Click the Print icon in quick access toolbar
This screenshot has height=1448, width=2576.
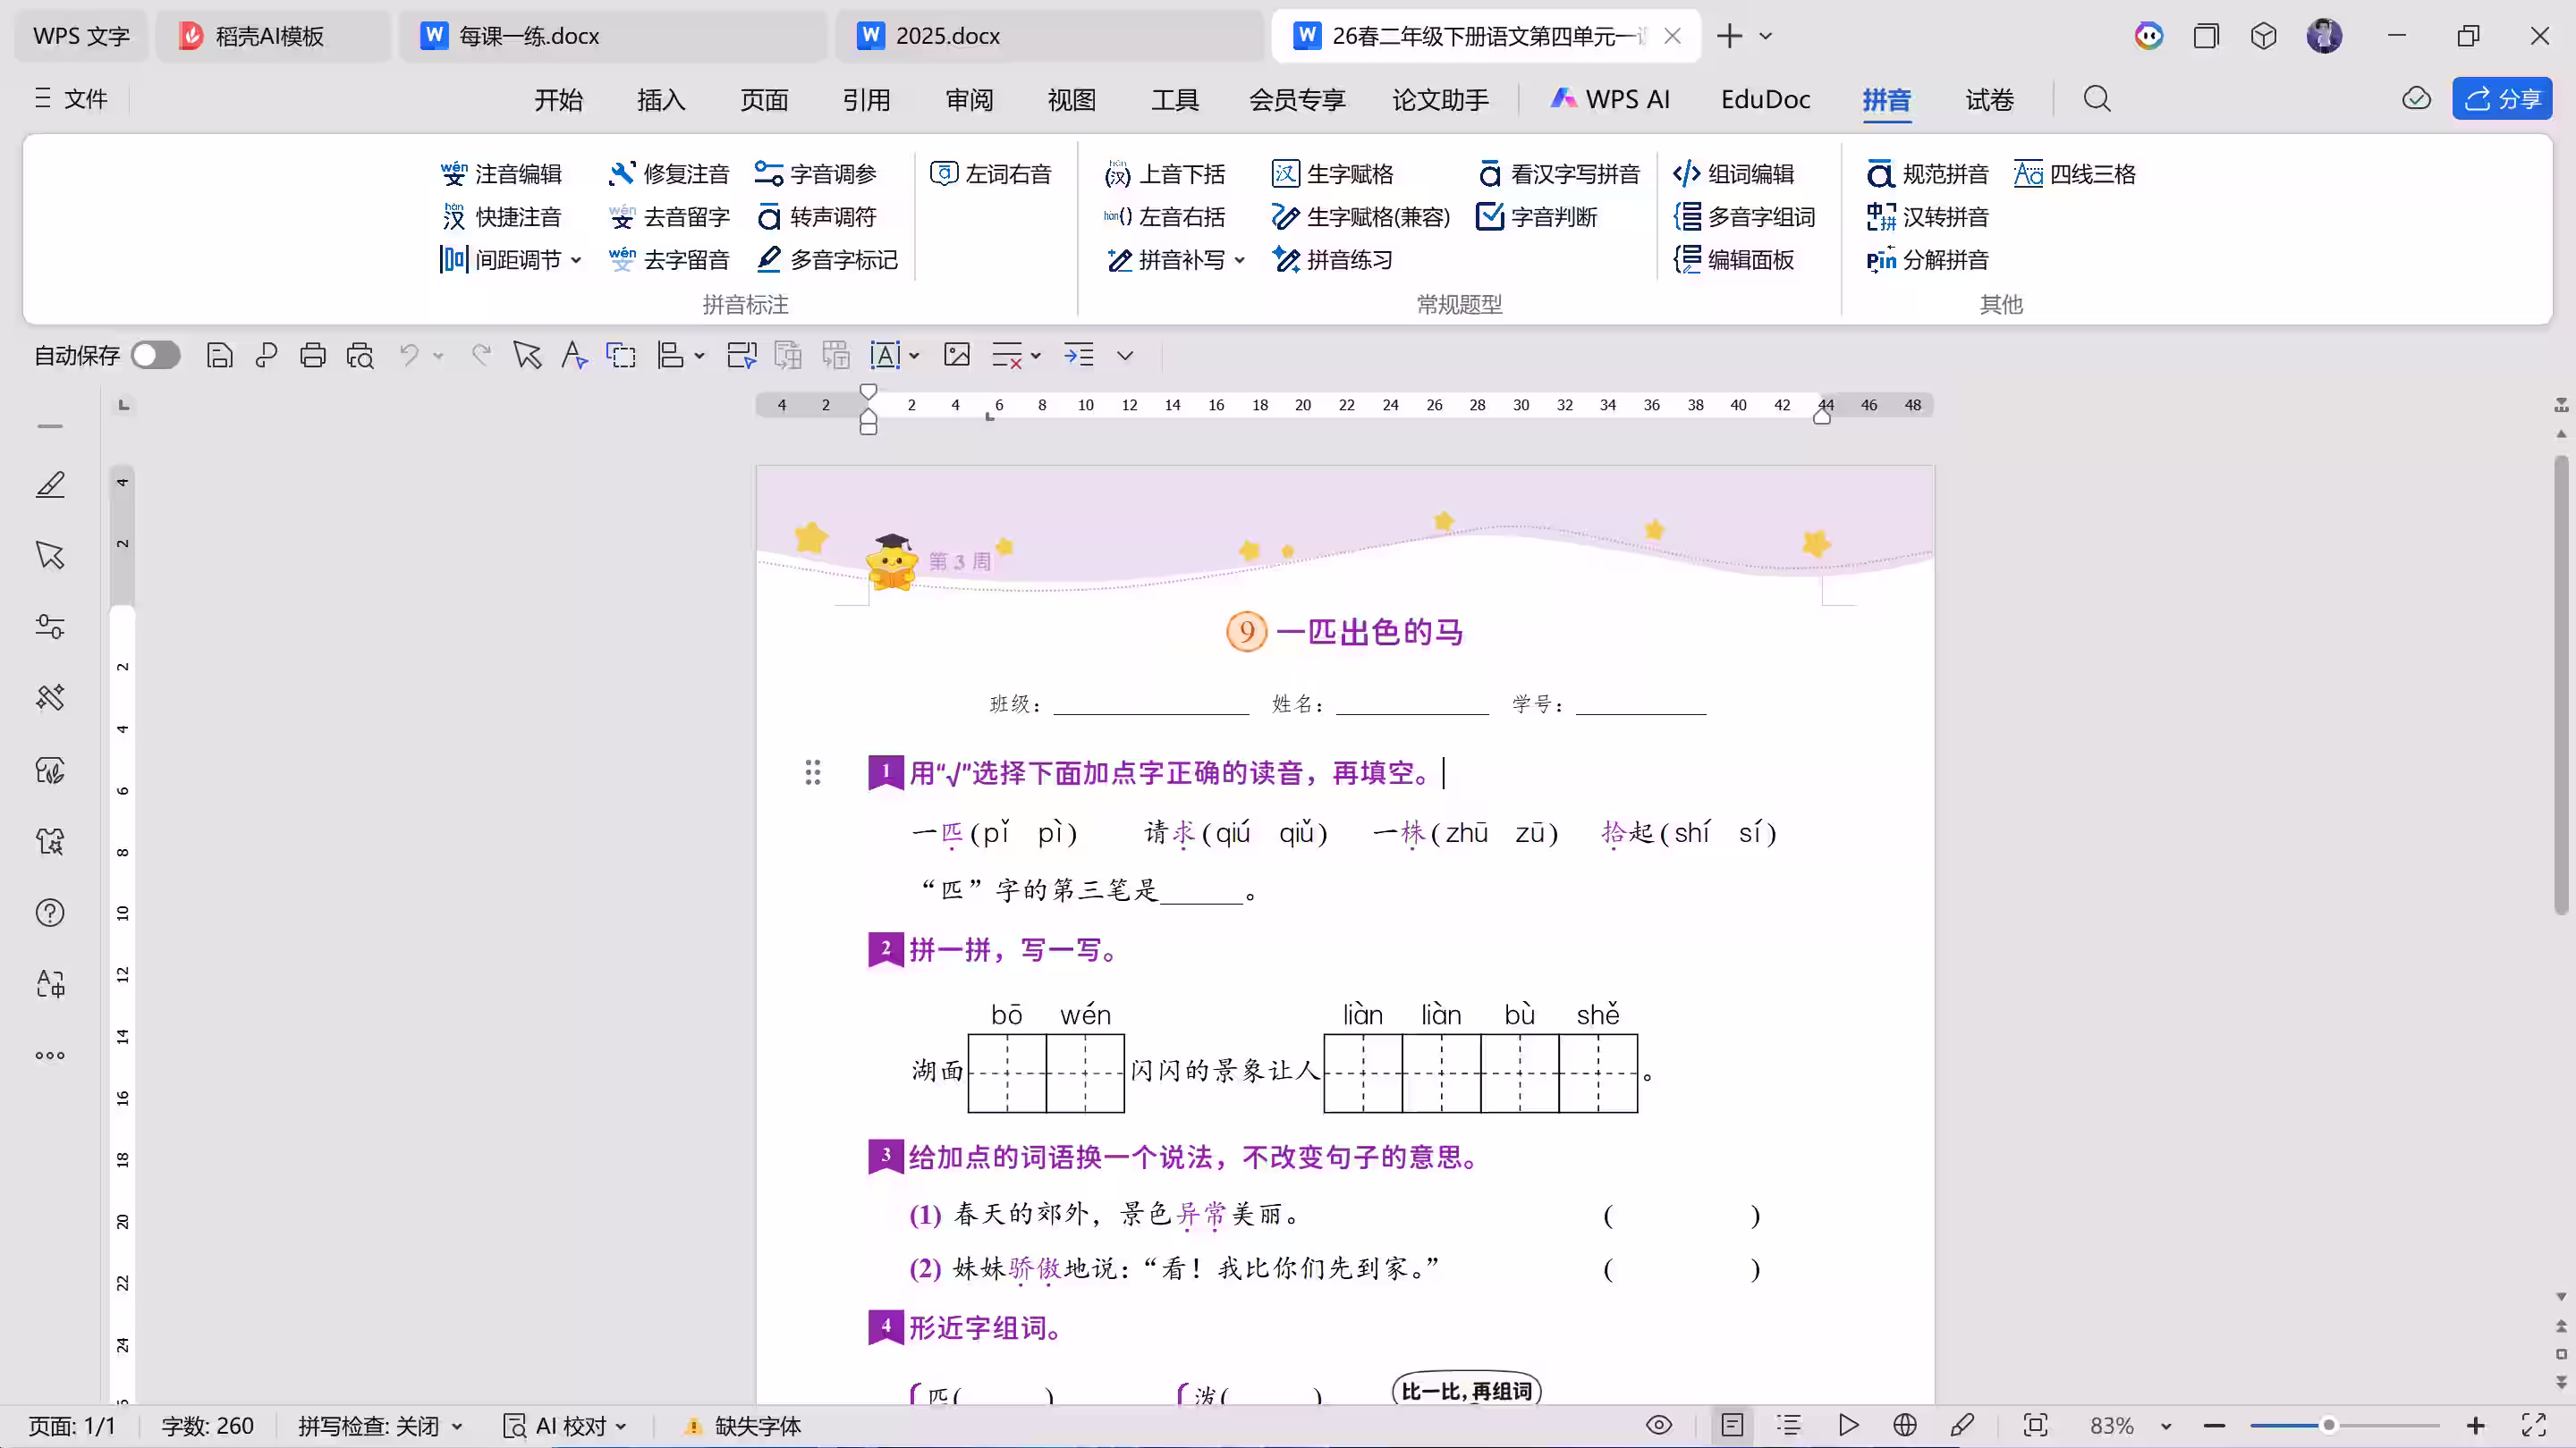[x=313, y=355]
